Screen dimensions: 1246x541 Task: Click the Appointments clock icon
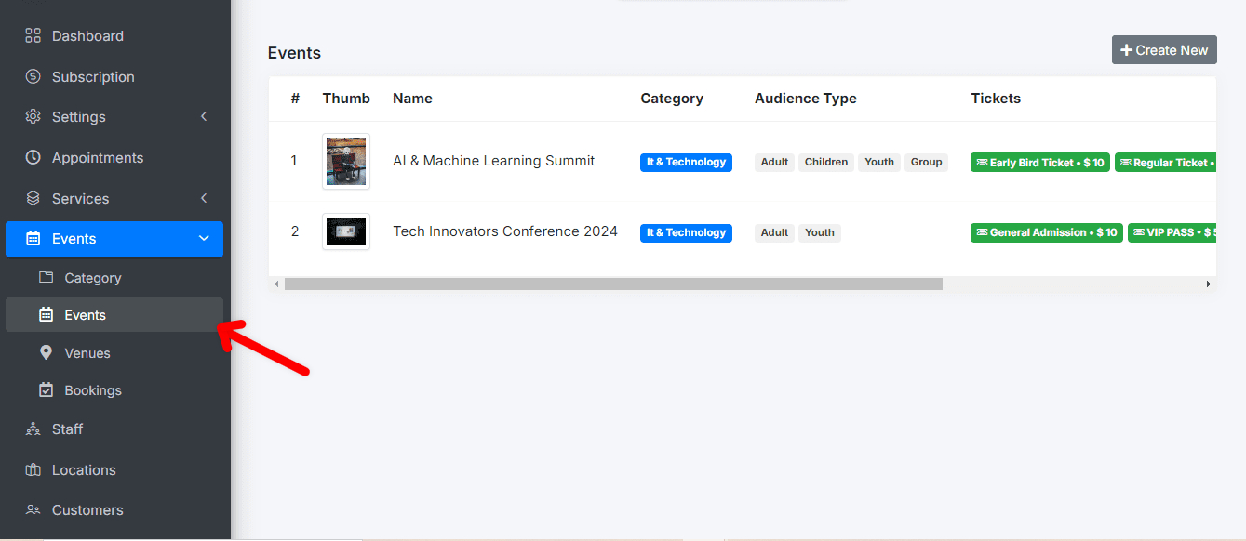pos(33,158)
